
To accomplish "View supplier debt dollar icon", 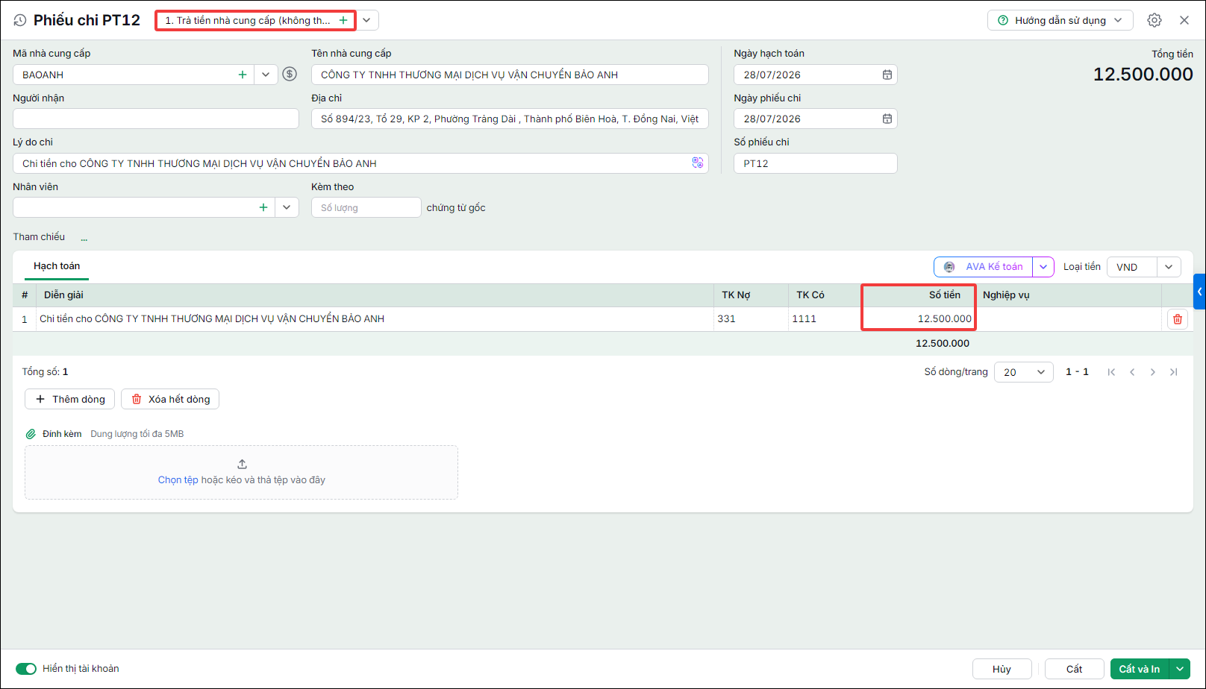I will [290, 74].
